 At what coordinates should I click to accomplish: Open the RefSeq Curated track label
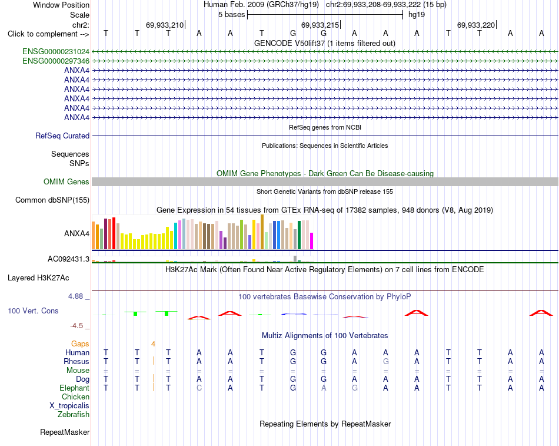click(62, 136)
